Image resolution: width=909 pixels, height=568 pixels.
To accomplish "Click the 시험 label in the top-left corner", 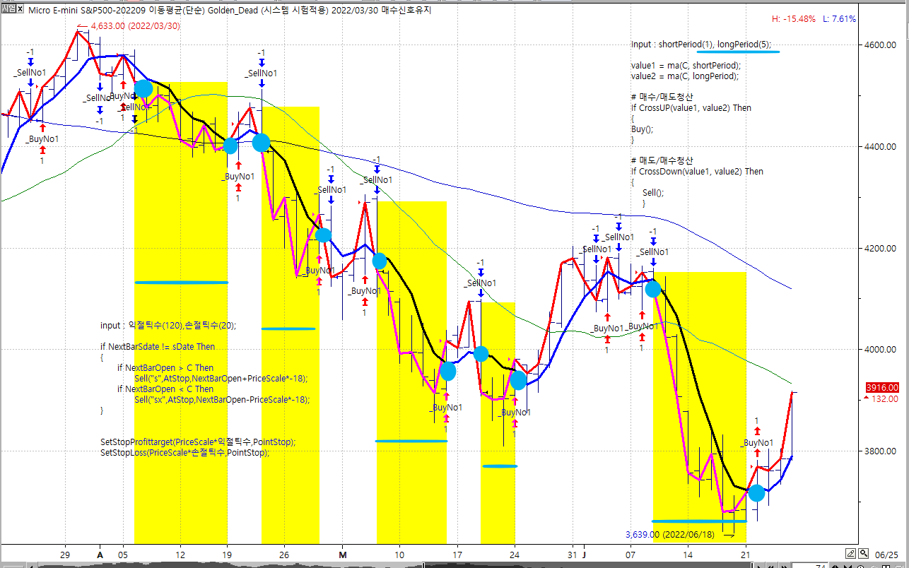I will pos(8,10).
